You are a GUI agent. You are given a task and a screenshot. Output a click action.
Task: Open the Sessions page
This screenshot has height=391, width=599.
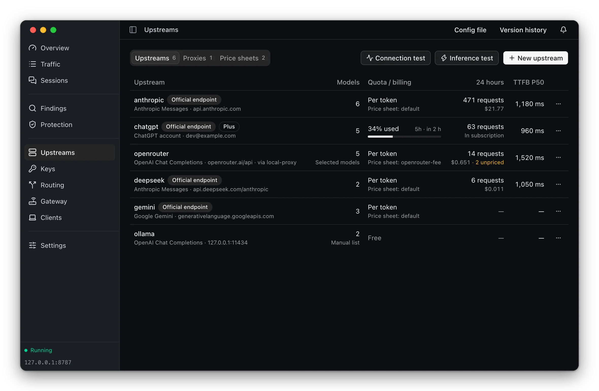(x=70, y=80)
